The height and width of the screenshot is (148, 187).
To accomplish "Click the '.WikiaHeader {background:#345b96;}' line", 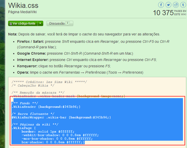I will click(x=46, y=107).
